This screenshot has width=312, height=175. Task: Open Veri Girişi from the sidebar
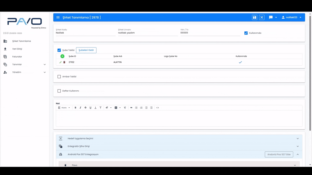17,49
